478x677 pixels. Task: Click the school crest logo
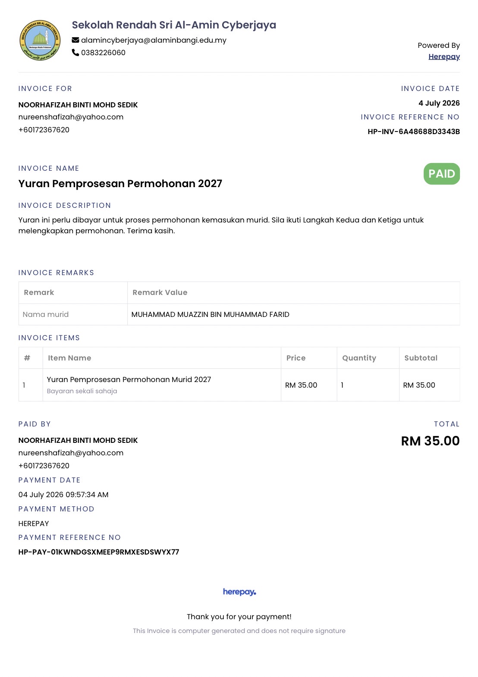[40, 40]
